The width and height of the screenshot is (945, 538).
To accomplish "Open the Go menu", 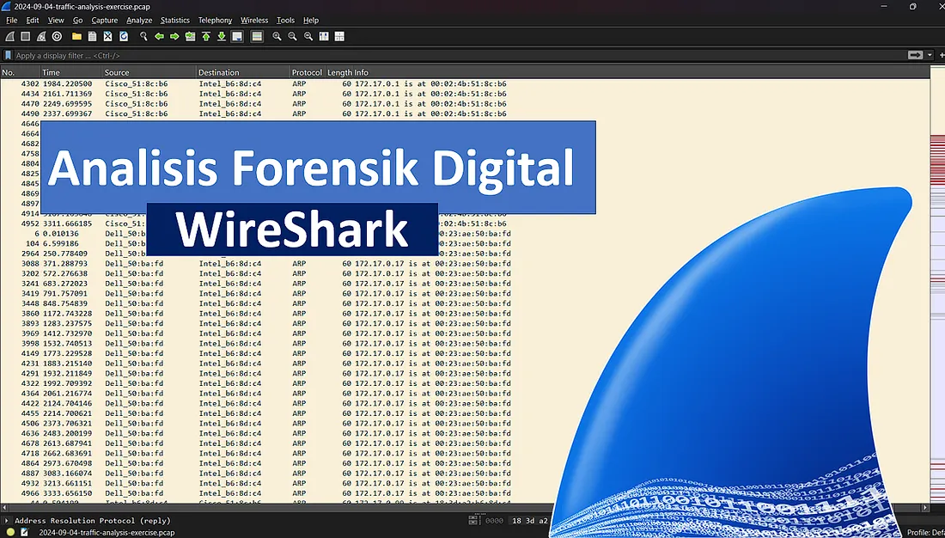I will coord(77,20).
